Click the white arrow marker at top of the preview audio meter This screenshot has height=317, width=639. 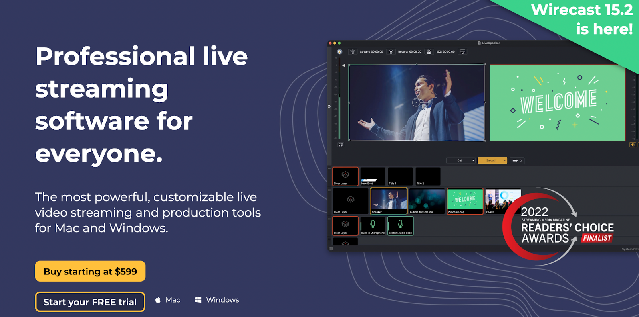pyautogui.click(x=343, y=65)
